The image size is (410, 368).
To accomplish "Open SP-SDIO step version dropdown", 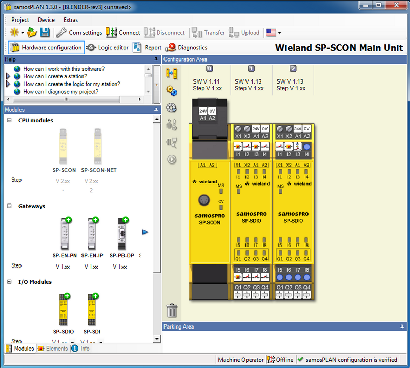I will pyautogui.click(x=72, y=341).
